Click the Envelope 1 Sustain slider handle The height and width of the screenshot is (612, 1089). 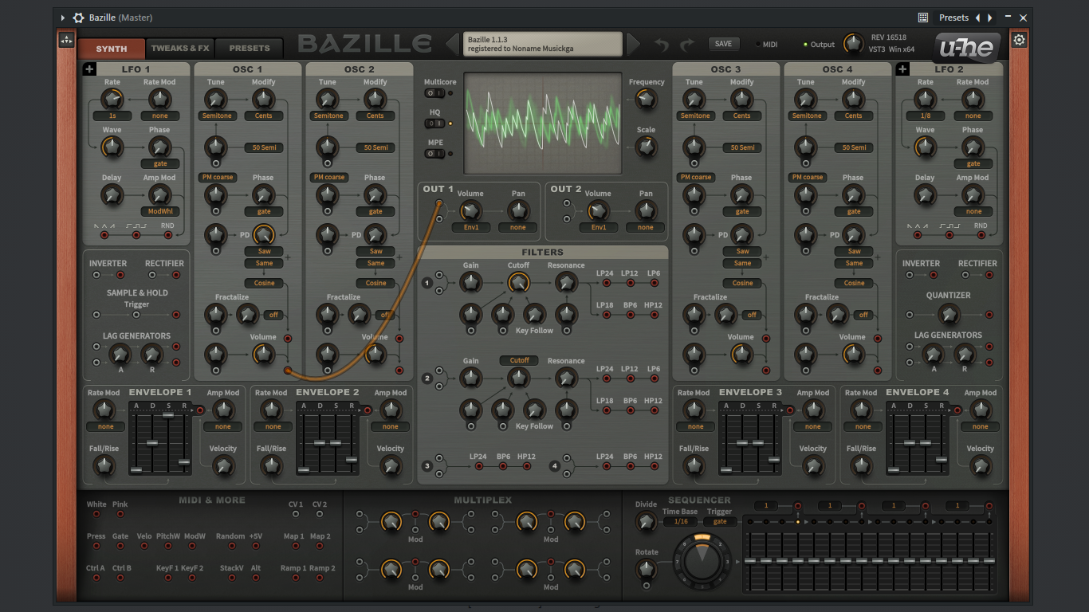click(167, 415)
